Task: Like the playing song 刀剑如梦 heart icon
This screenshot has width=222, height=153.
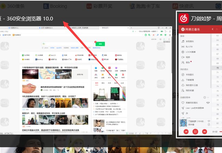Action: (x=209, y=121)
